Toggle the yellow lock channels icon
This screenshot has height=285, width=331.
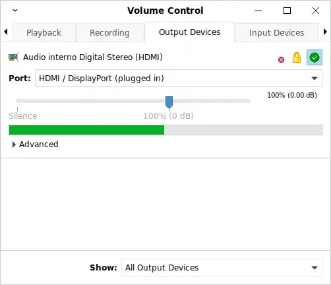coord(297,57)
